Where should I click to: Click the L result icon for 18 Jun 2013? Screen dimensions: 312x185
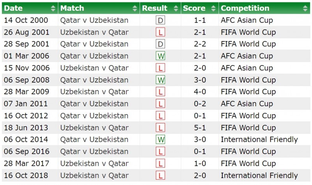[160, 128]
